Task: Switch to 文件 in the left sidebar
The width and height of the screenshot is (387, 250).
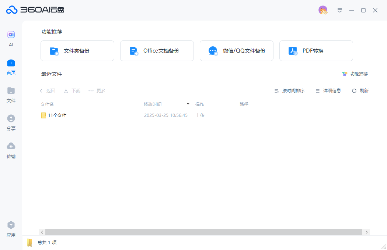Action: pyautogui.click(x=11, y=95)
